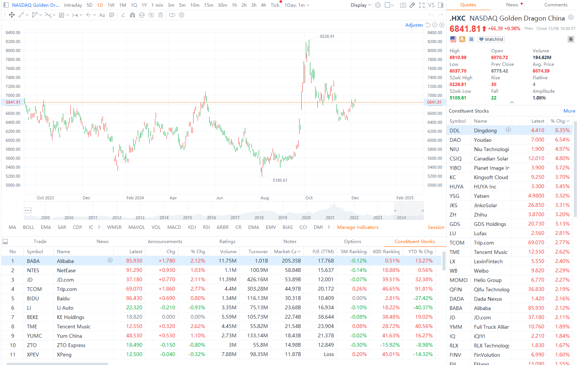The width and height of the screenshot is (578, 365).
Task: Show more indicators after DMI
Action: pos(329,227)
